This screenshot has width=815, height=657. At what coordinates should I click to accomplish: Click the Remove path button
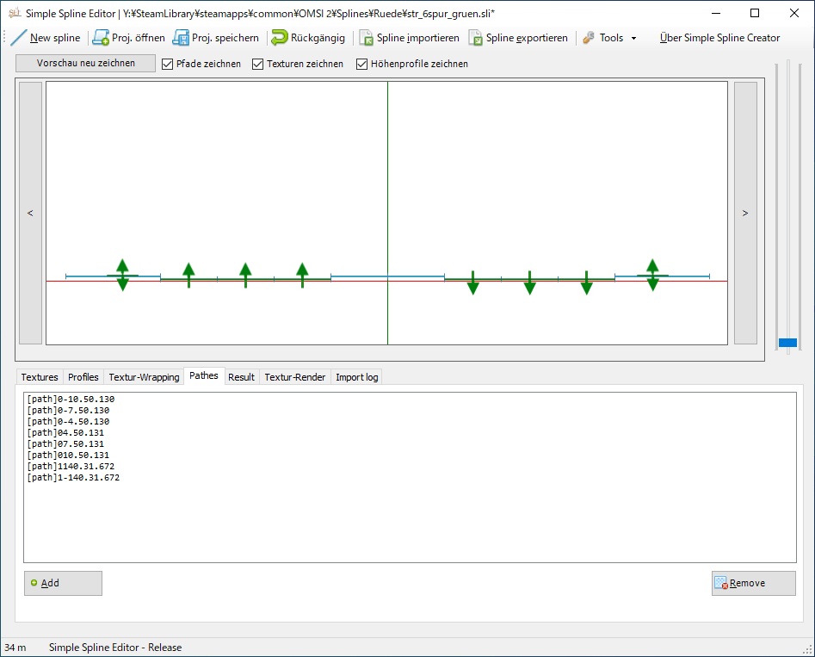point(754,583)
